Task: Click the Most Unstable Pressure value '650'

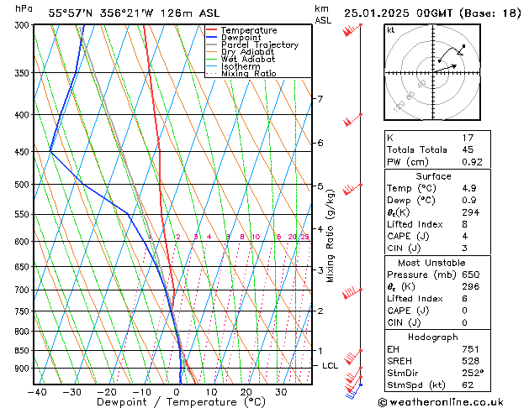Action: [x=471, y=275]
